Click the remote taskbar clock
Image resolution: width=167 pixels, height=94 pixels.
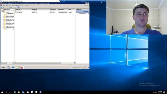(85, 67)
